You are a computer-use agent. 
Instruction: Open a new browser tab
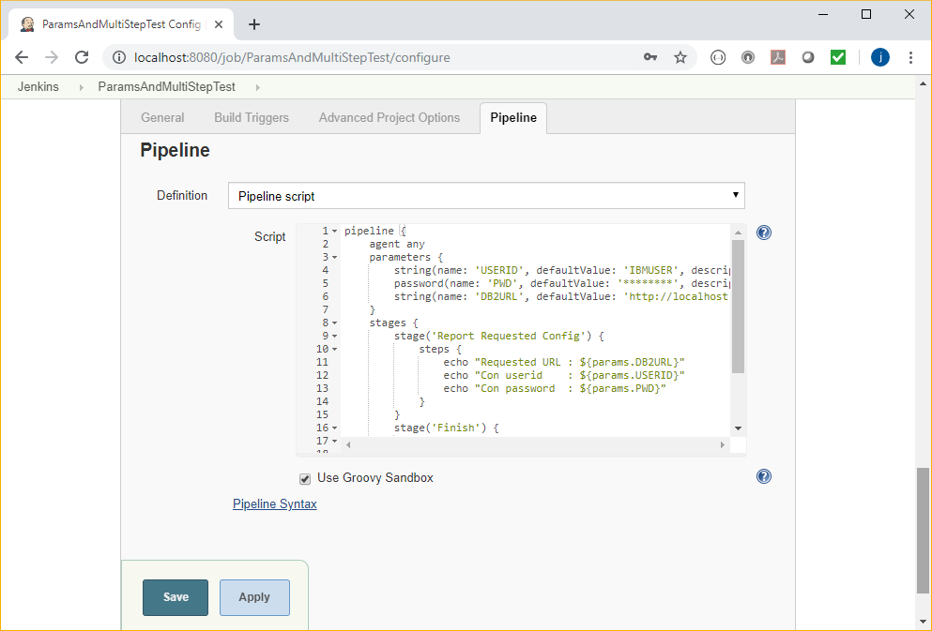point(254,24)
